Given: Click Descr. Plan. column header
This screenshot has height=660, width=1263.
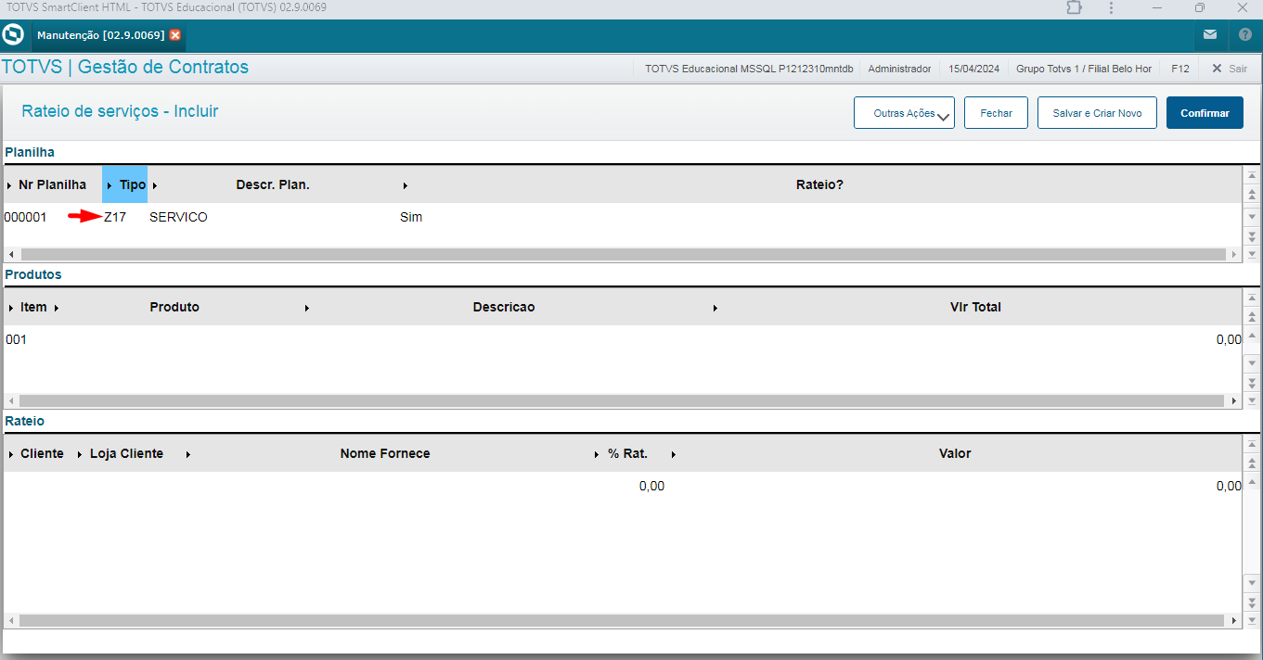Looking at the screenshot, I should (x=273, y=184).
